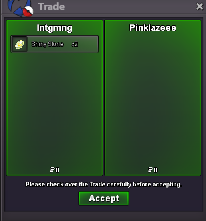206x221 pixels.
Task: Click the Pokéball on the Trade logo
Action: [28, 12]
